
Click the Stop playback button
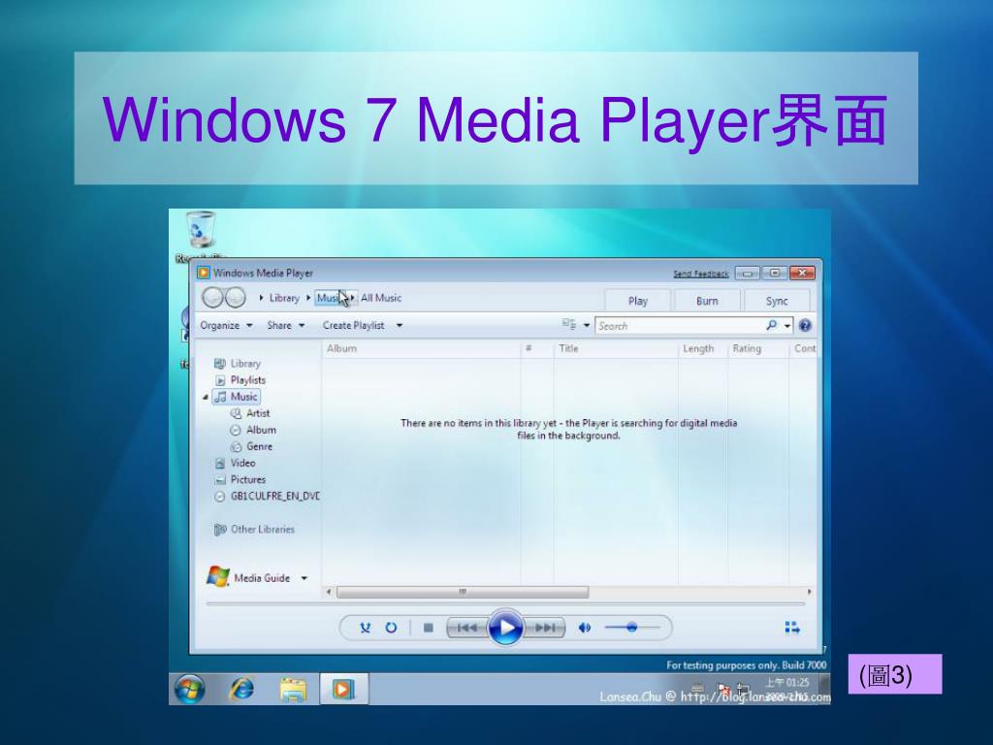tap(428, 628)
